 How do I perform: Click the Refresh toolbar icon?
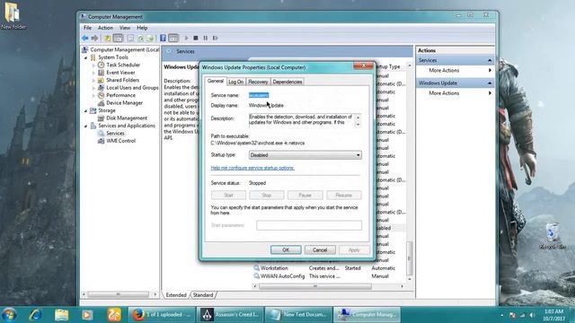(x=140, y=38)
